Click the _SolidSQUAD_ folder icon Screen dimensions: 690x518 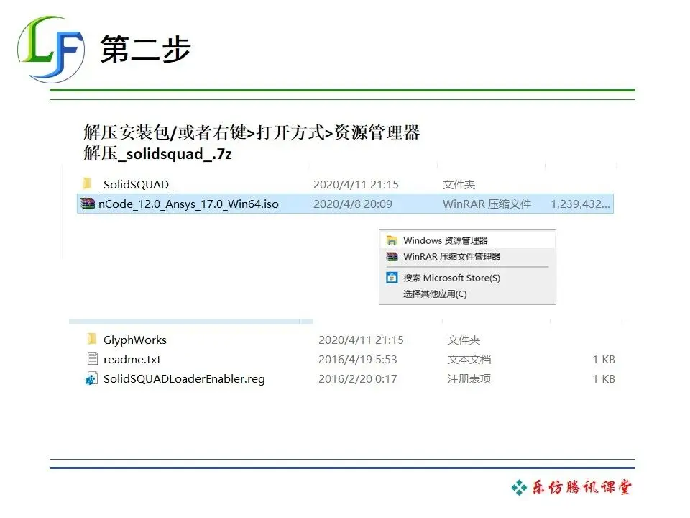click(x=87, y=183)
